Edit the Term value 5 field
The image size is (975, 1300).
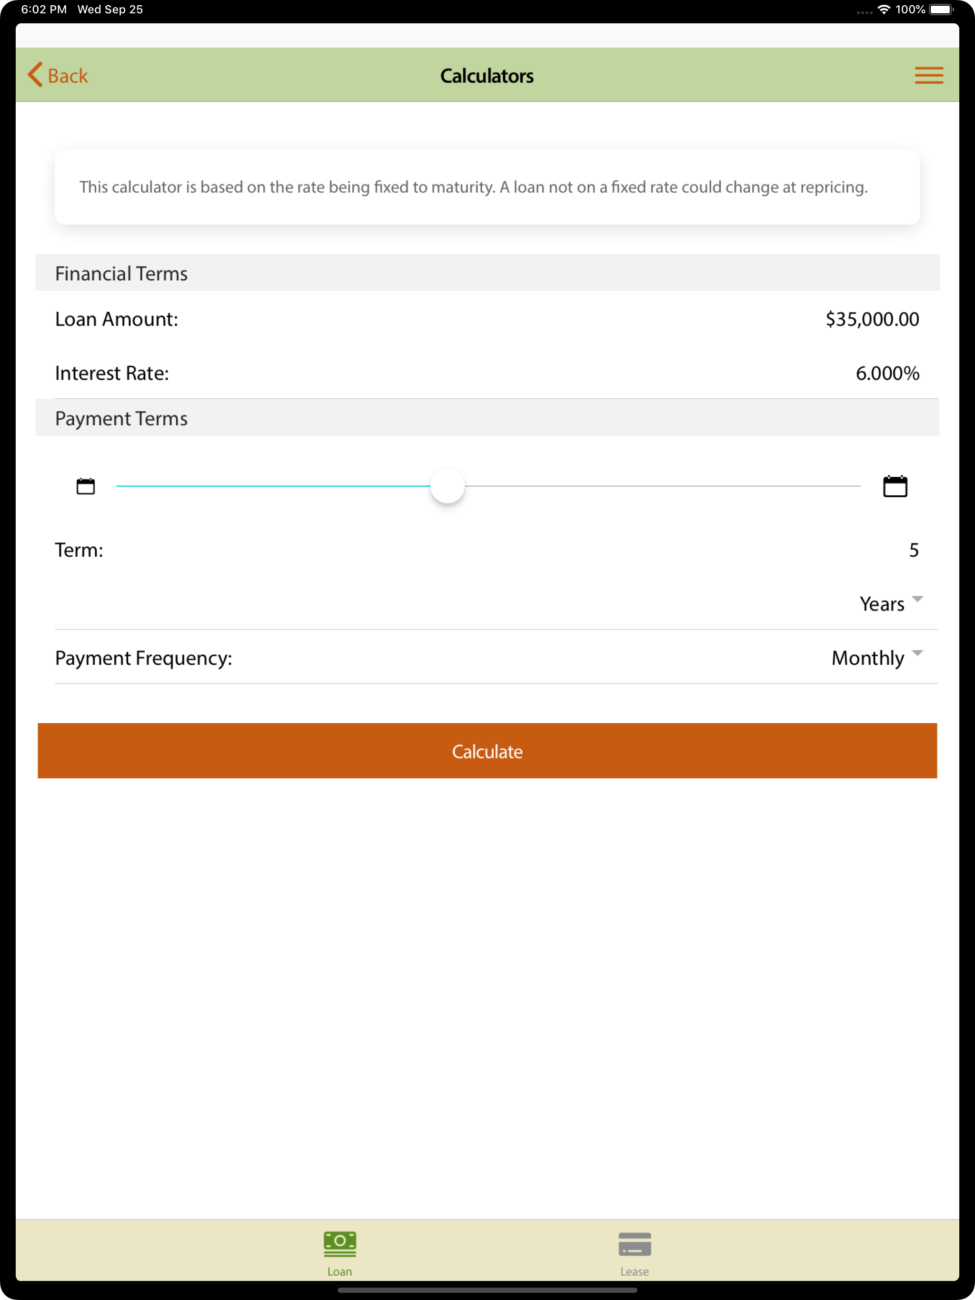point(913,550)
